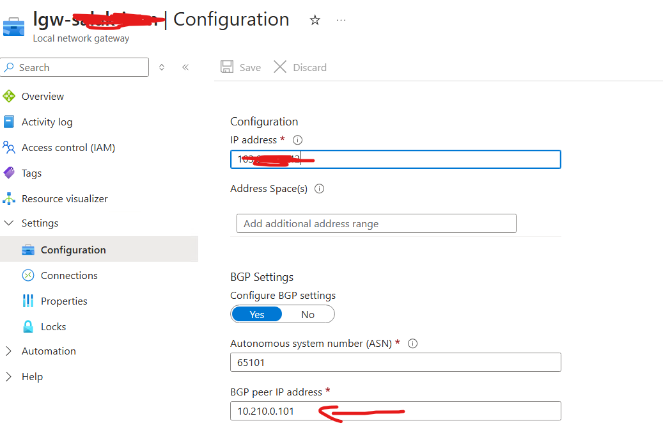
Task: Click the Resource visualizer icon
Action: tap(9, 198)
